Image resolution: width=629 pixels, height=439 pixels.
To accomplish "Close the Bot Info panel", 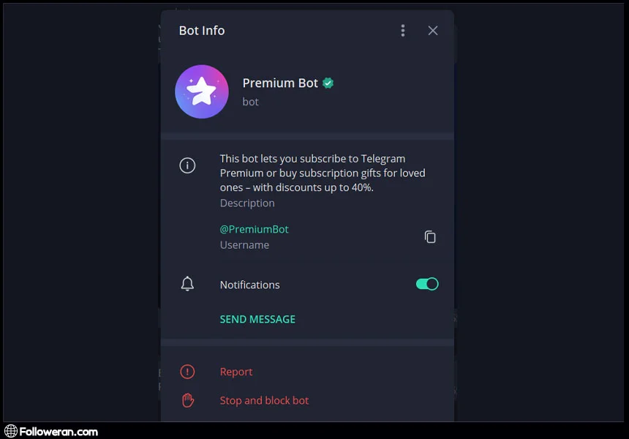I will point(433,31).
